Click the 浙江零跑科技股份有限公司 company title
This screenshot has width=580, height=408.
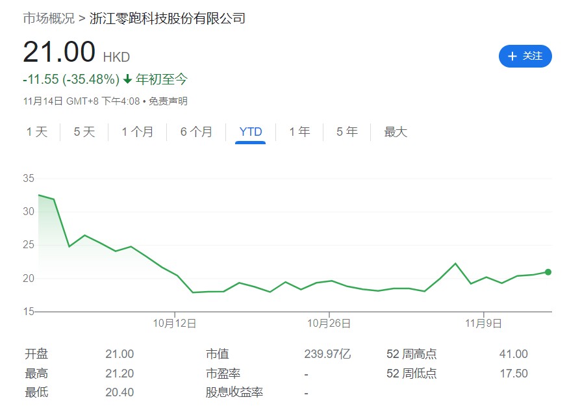[x=168, y=18]
